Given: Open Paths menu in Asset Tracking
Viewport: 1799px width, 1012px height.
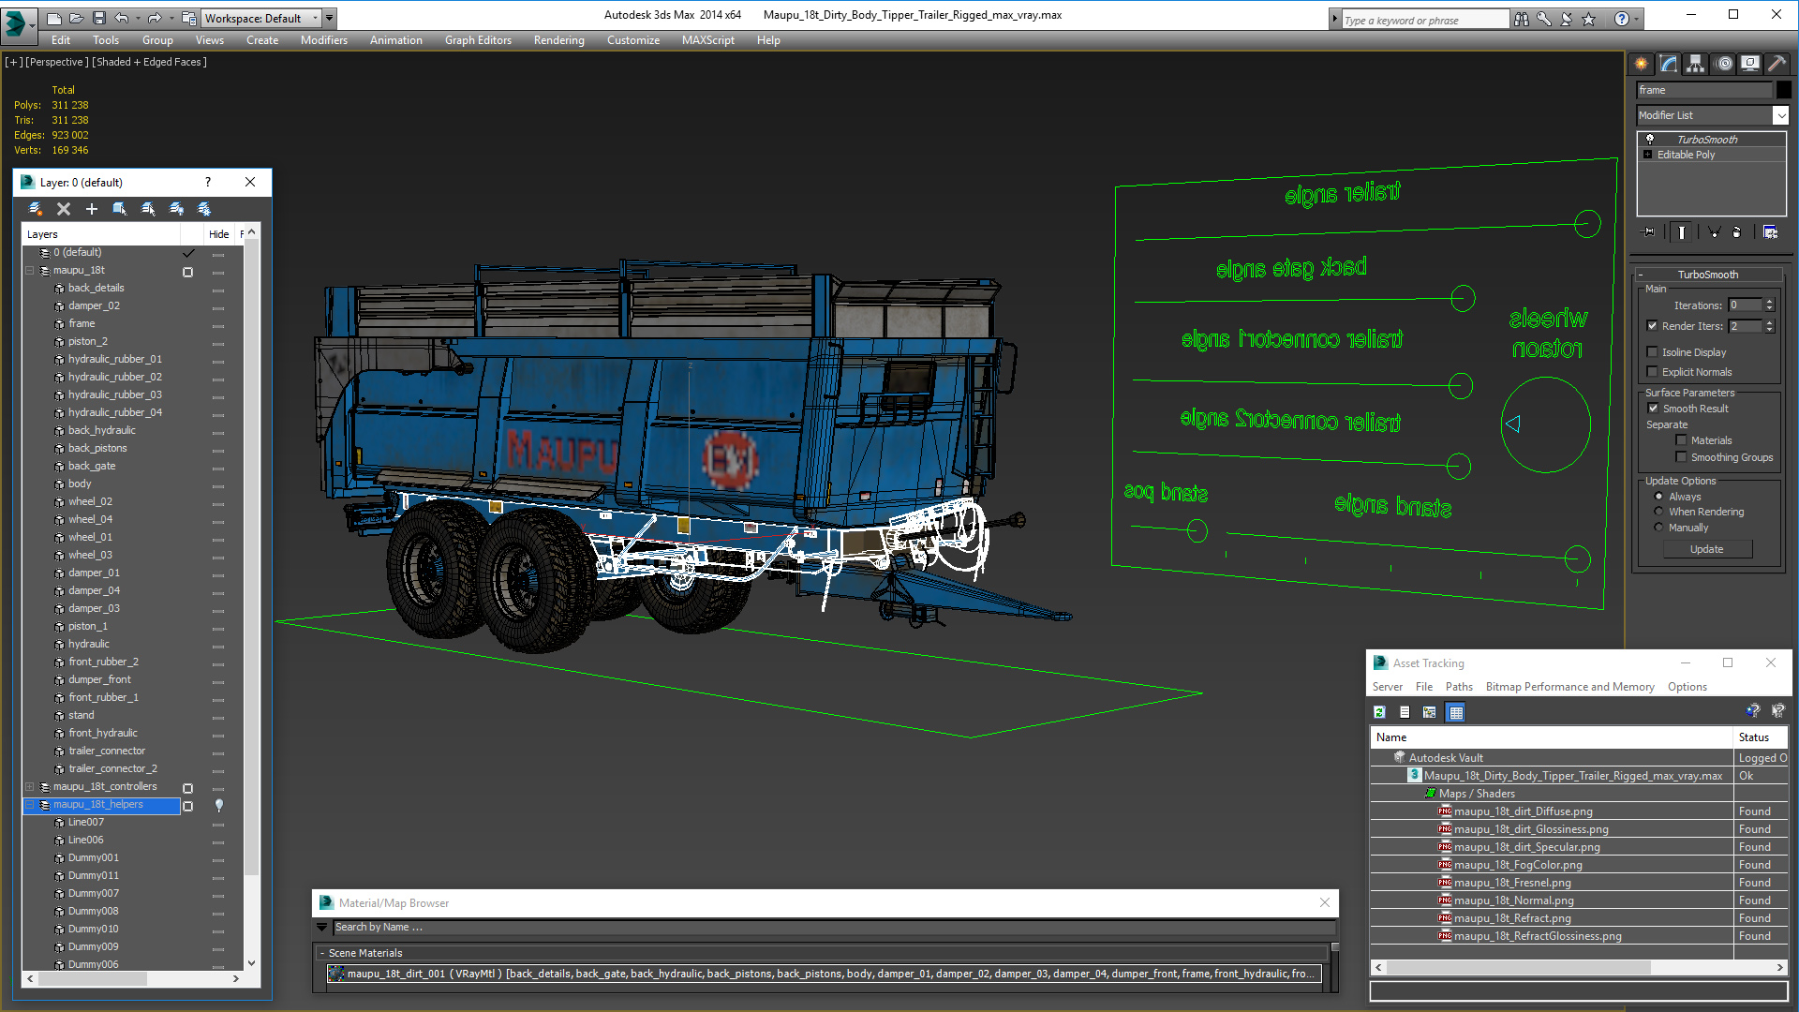Looking at the screenshot, I should pos(1459,687).
